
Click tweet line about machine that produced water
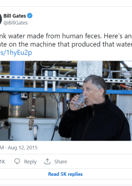[66, 44]
